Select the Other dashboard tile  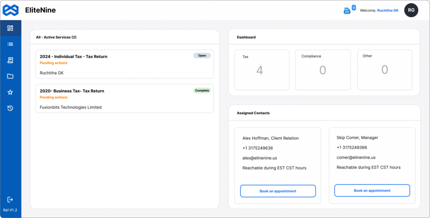pyautogui.click(x=384, y=70)
